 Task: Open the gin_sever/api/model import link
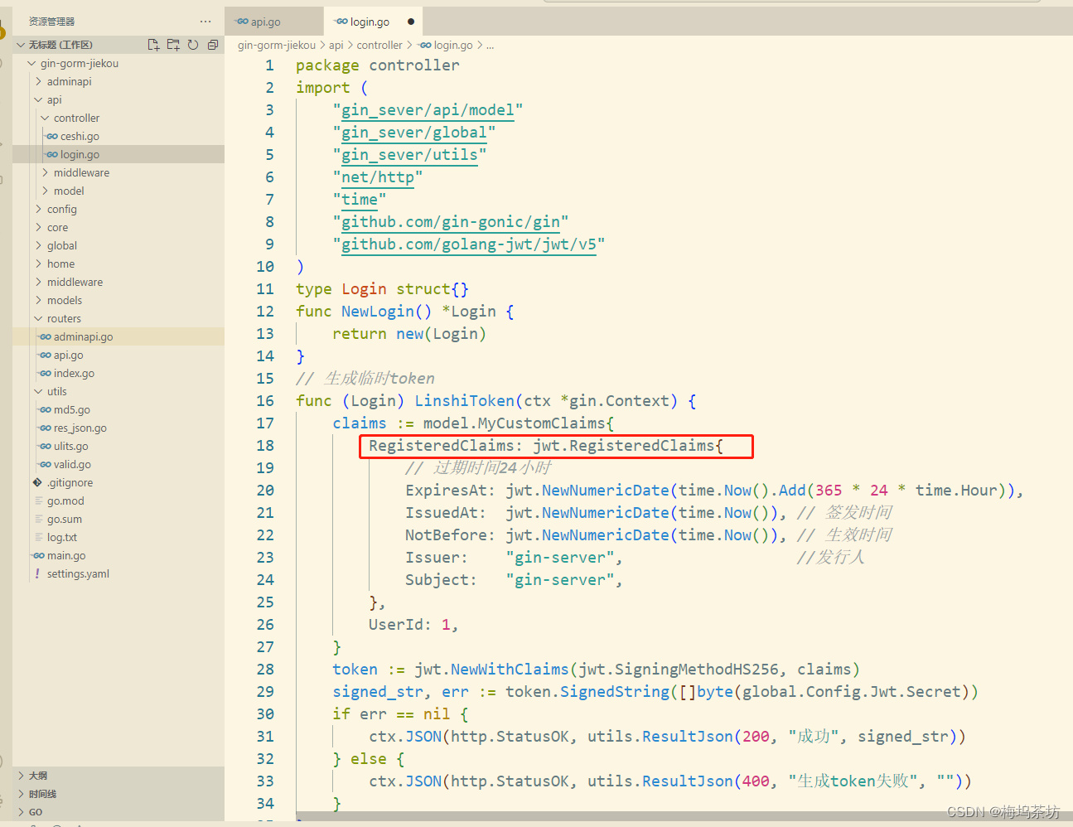pos(427,109)
